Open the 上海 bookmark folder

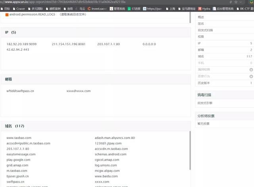coord(171,9)
